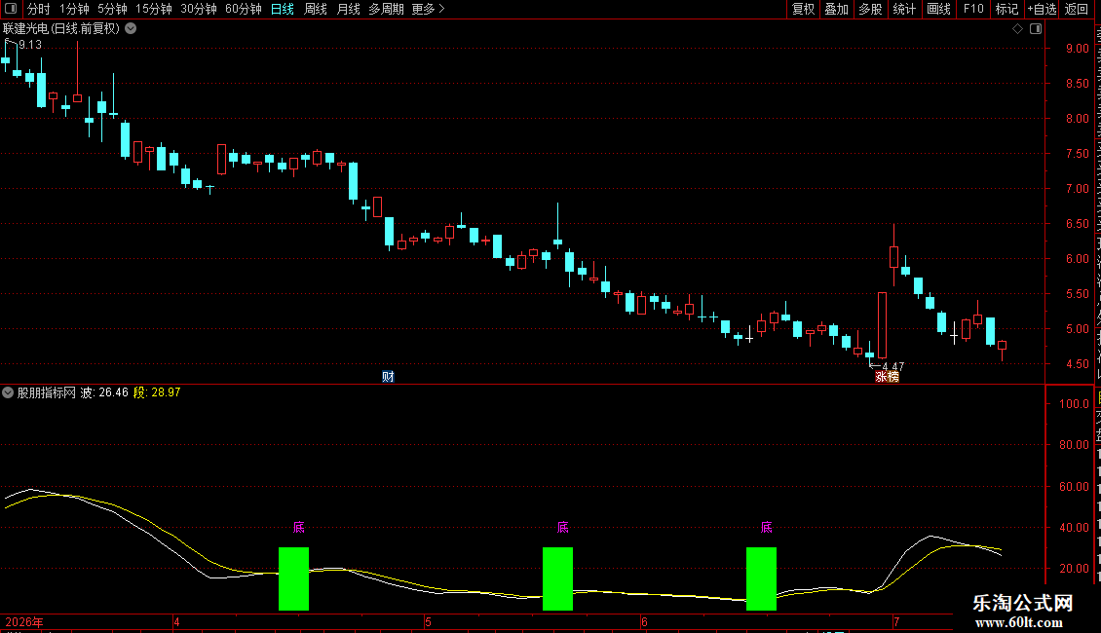Click the 段: 28.97 indicator value
1101x633 pixels.
tap(157, 393)
